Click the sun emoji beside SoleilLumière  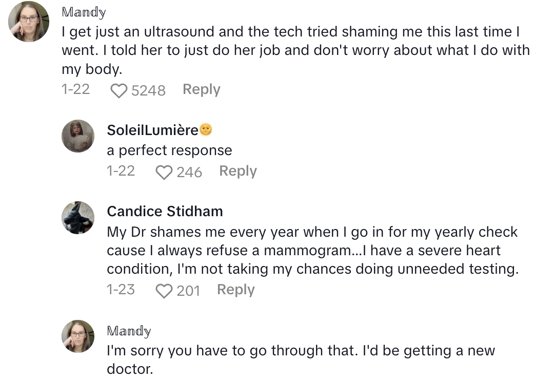coord(206,130)
